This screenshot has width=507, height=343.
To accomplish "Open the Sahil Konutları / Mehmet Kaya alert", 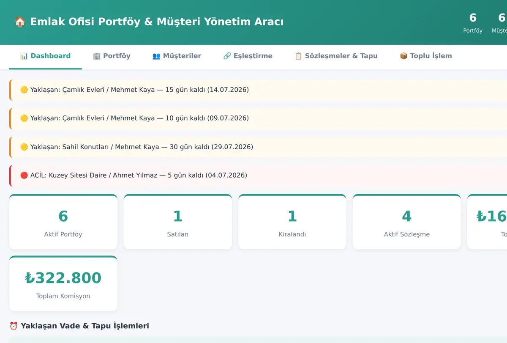I will coord(258,147).
